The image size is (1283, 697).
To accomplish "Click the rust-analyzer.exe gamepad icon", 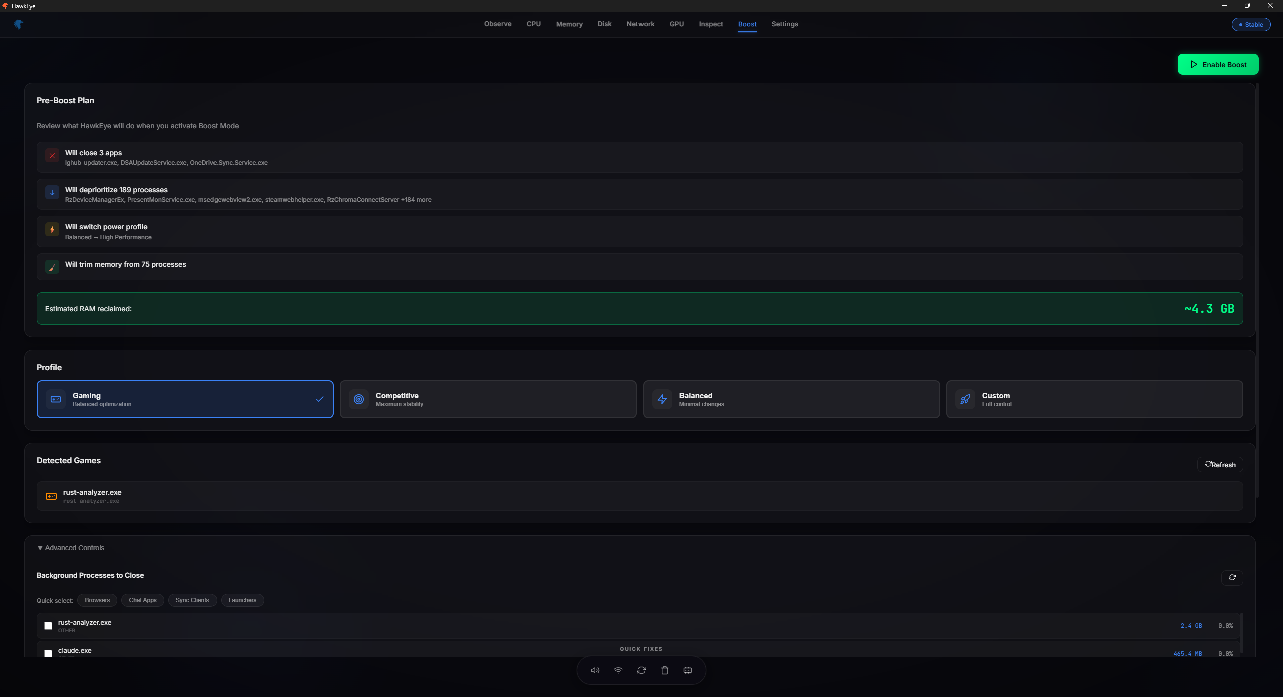I will (51, 496).
